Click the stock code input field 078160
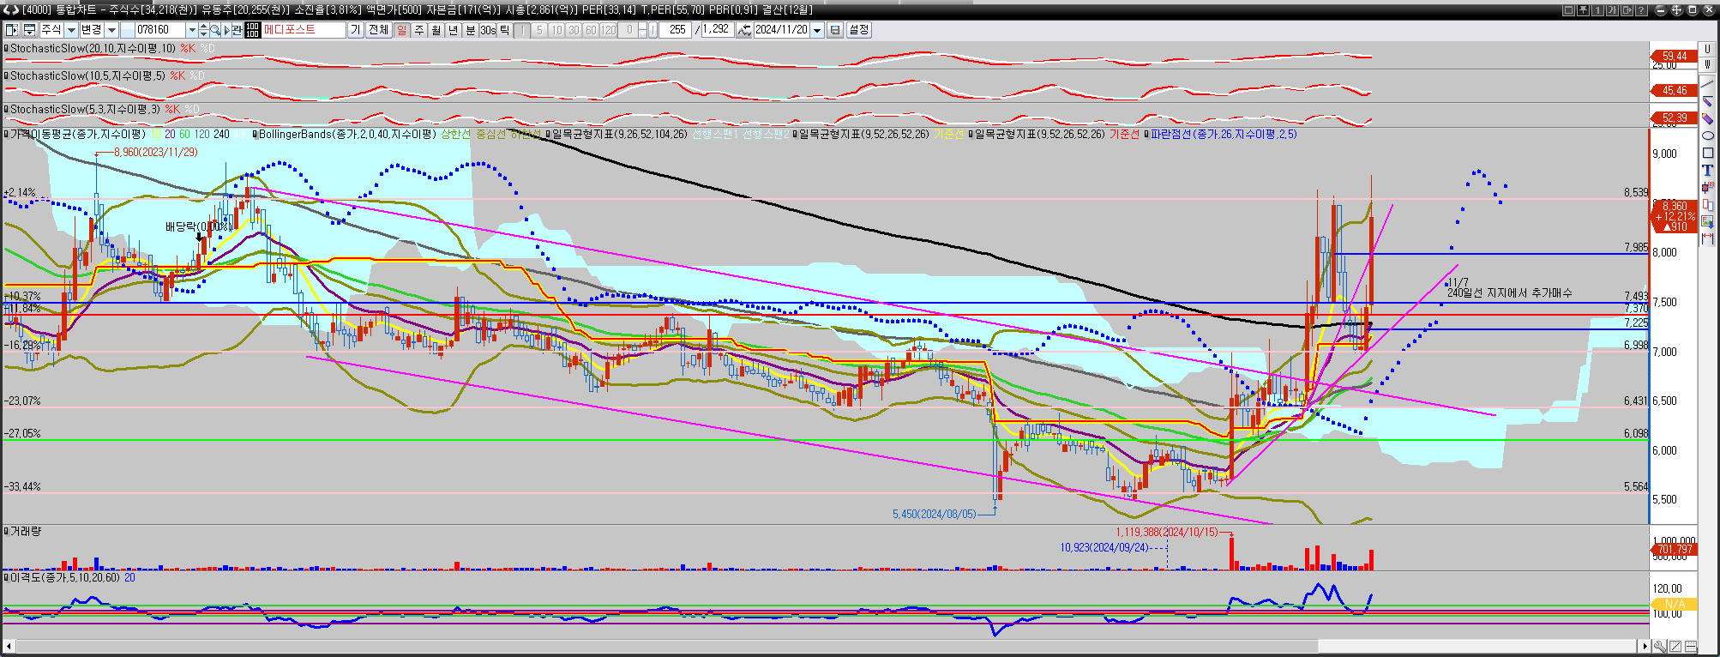This screenshot has width=1720, height=657. pyautogui.click(x=159, y=30)
